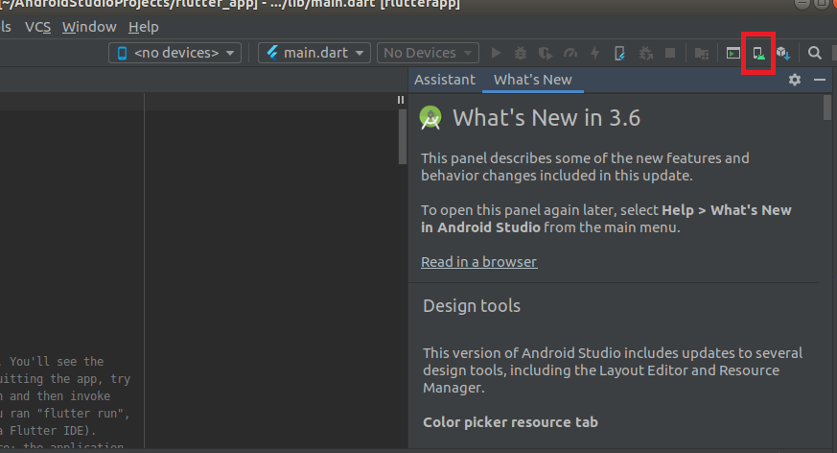The image size is (837, 453).
Task: Open the <no devices> device selector dropdown
Action: pyautogui.click(x=175, y=53)
